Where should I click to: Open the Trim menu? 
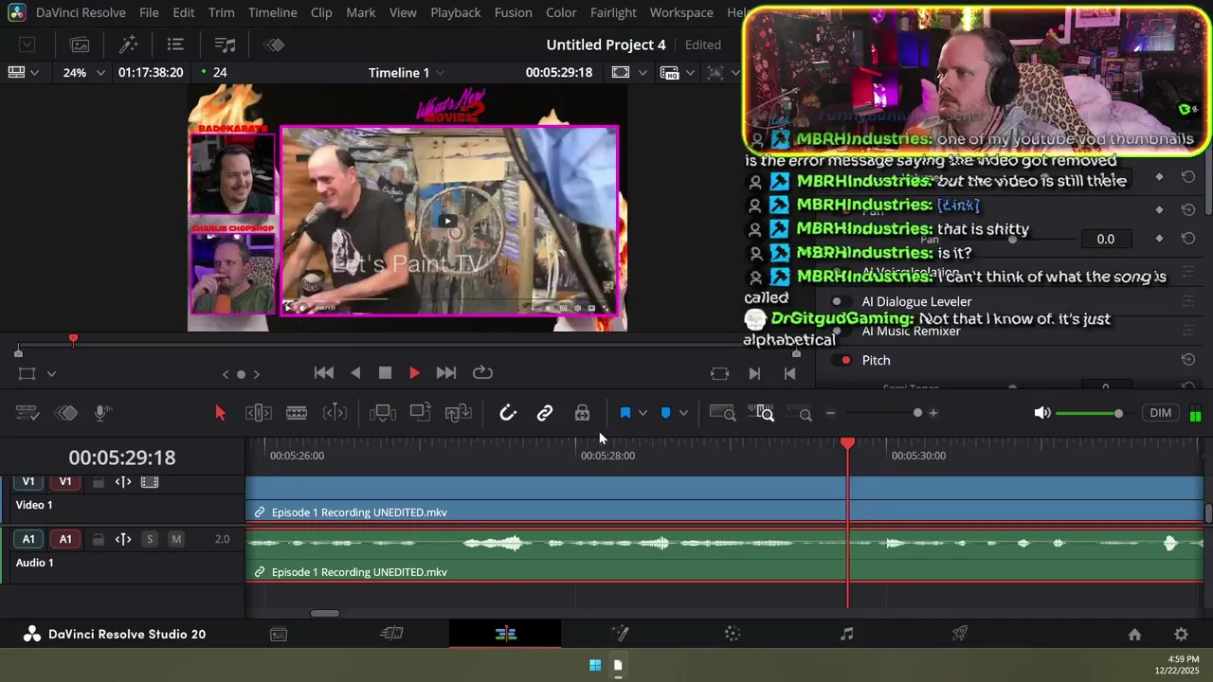[x=221, y=12]
